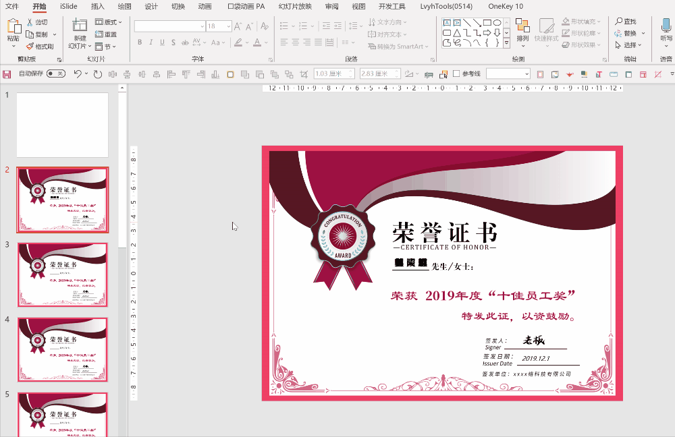The image size is (675, 437).
Task: Click the Bold B formatting icon
Action: (x=140, y=42)
